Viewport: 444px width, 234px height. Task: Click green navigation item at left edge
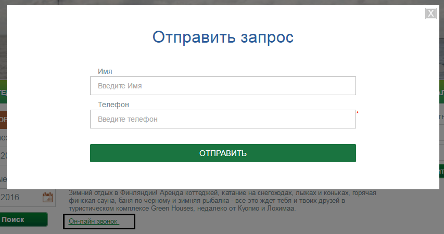(3, 92)
